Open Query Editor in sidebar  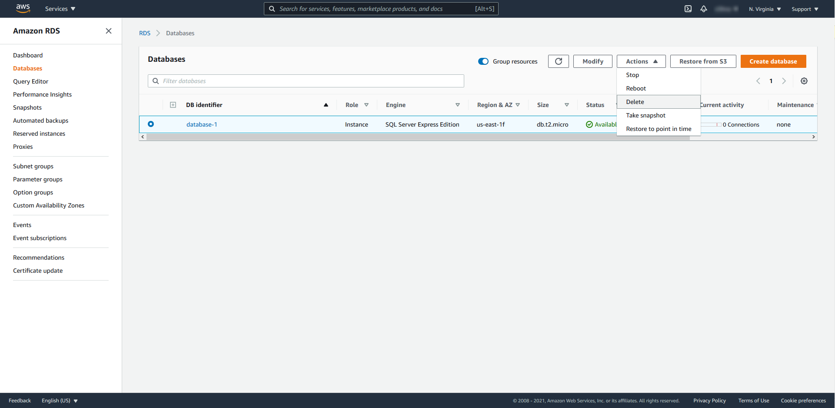pos(30,81)
